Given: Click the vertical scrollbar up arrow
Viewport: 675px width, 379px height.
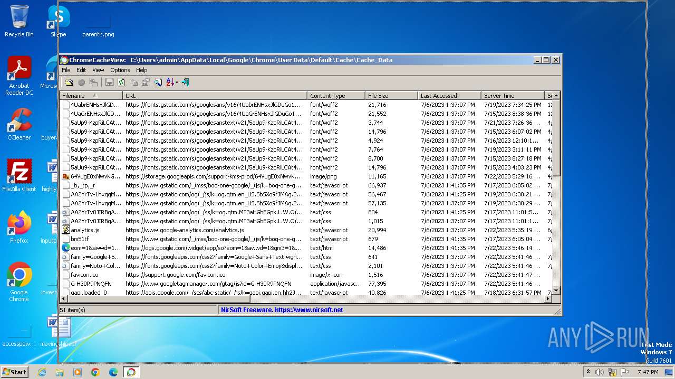Looking at the screenshot, I should tap(556, 95).
